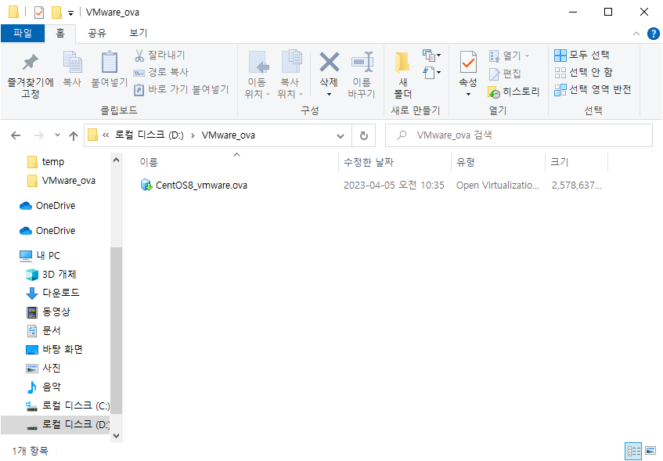The image size is (663, 461).
Task: Refresh the folder view
Action: tap(364, 135)
